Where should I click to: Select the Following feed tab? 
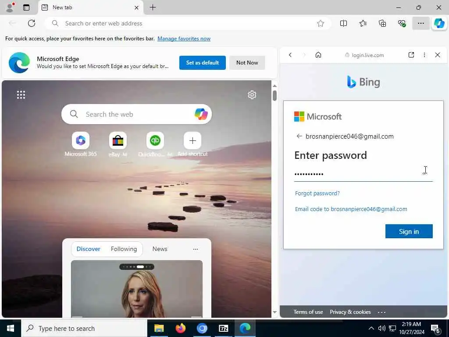click(124, 249)
